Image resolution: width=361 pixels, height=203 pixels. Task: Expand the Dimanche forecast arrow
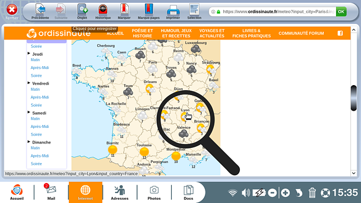point(29,142)
